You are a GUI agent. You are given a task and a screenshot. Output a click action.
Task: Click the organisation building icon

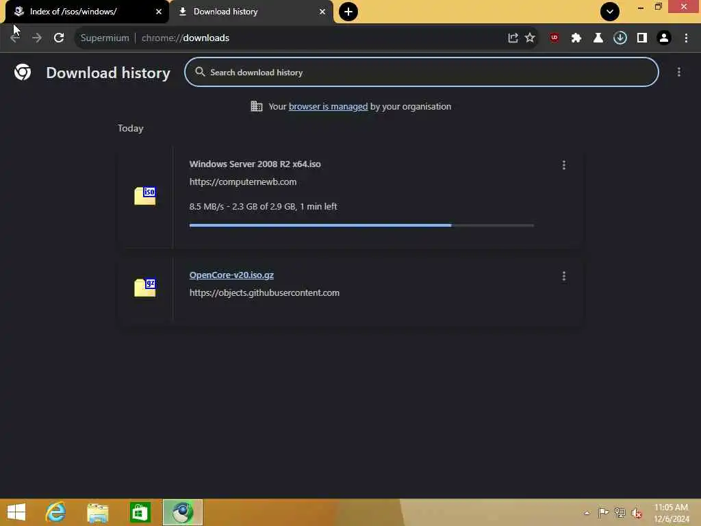[256, 106]
